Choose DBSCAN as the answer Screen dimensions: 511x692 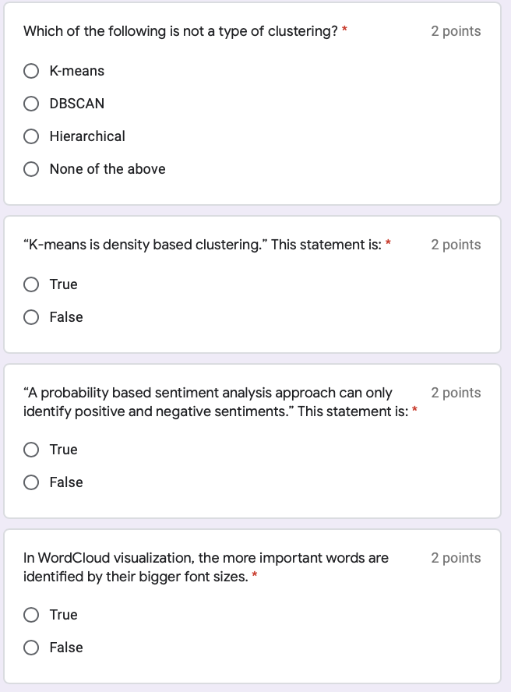click(x=31, y=104)
